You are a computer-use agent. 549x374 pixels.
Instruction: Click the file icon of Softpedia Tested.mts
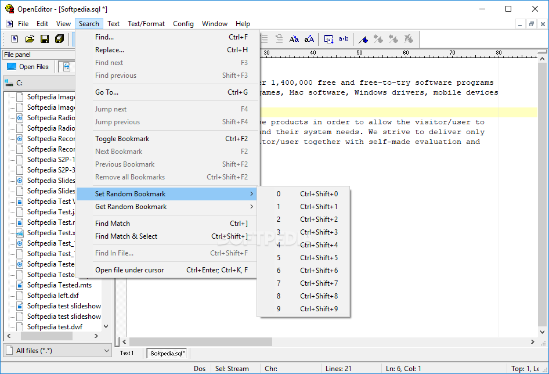[x=20, y=285]
